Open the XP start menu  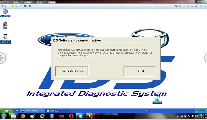(x=7, y=111)
